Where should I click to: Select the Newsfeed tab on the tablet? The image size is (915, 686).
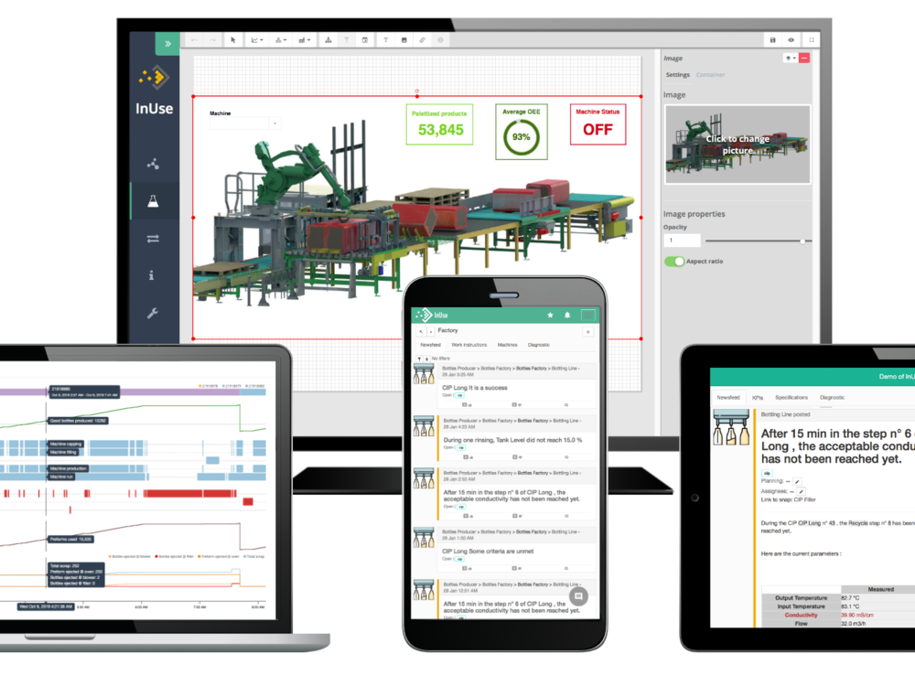(x=728, y=397)
